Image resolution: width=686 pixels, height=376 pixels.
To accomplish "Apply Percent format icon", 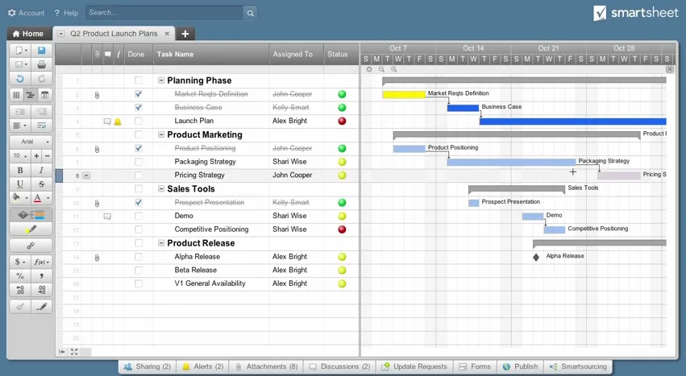I will tap(20, 276).
